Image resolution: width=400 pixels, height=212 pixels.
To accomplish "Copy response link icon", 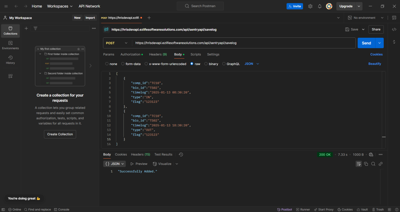I will pos(381,164).
